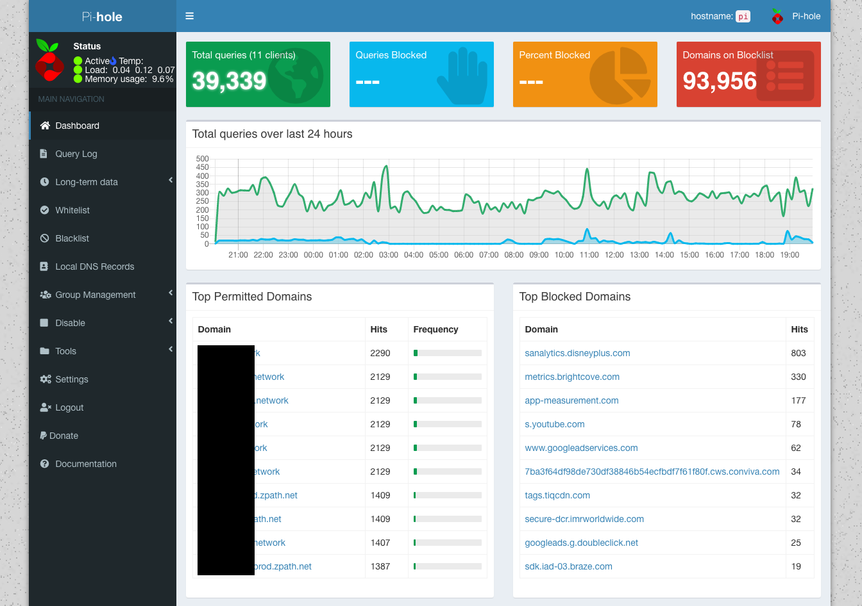This screenshot has width=862, height=606.
Task: Click the Query Log file icon
Action: [x=44, y=154]
